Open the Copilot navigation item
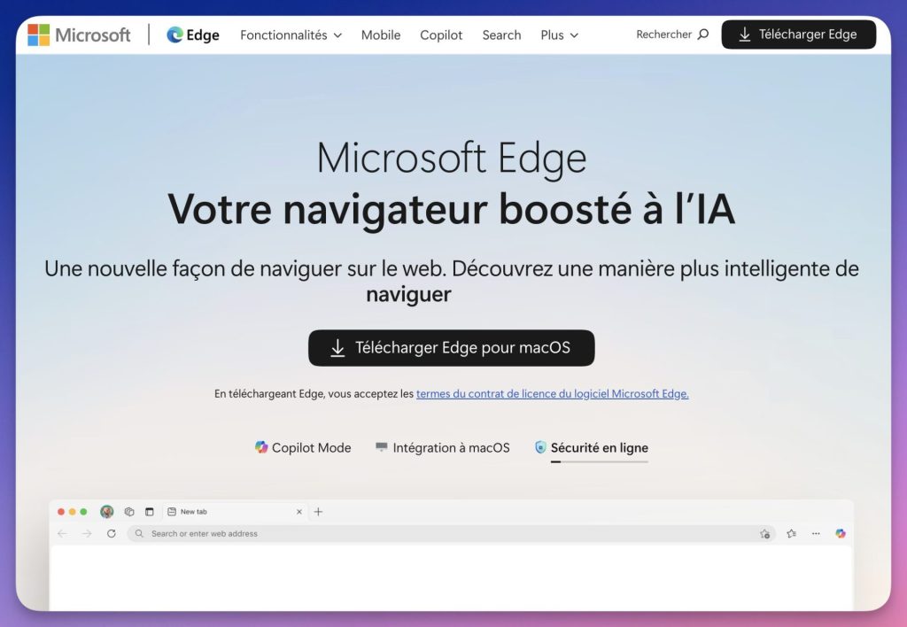 tap(441, 35)
